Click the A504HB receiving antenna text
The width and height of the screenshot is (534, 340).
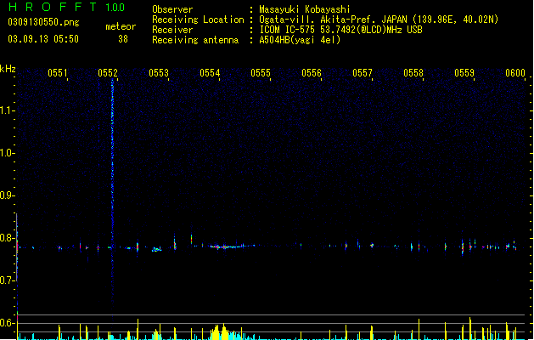300,40
